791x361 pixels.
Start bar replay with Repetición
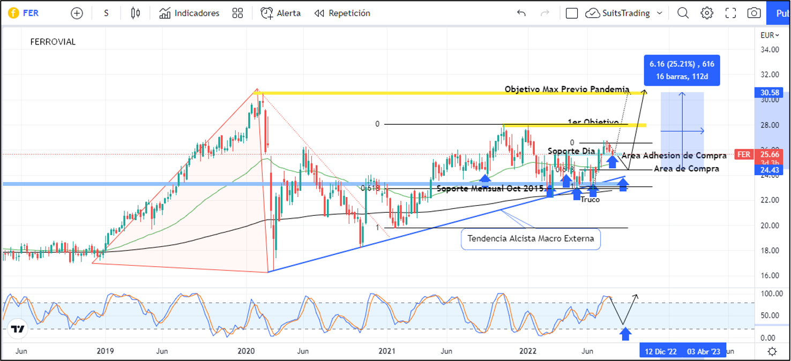342,13
